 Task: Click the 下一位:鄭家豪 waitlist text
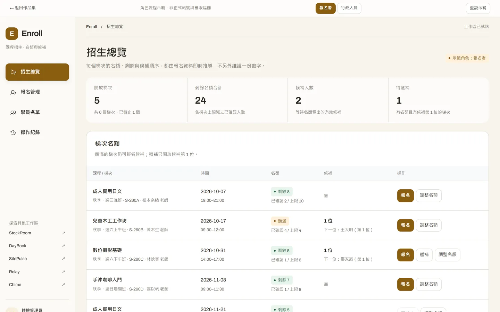tap(348, 259)
